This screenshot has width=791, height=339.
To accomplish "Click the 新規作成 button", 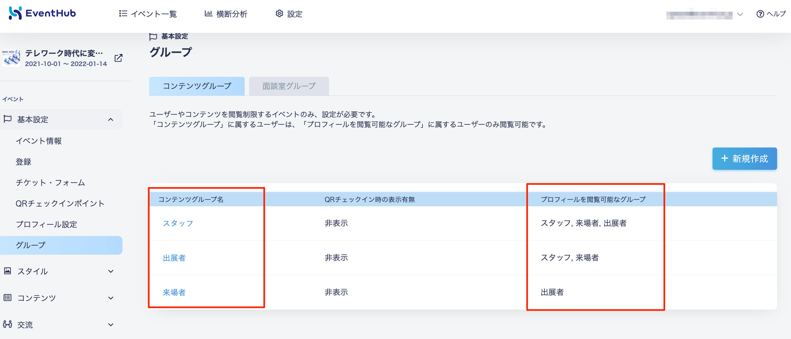I will [745, 158].
